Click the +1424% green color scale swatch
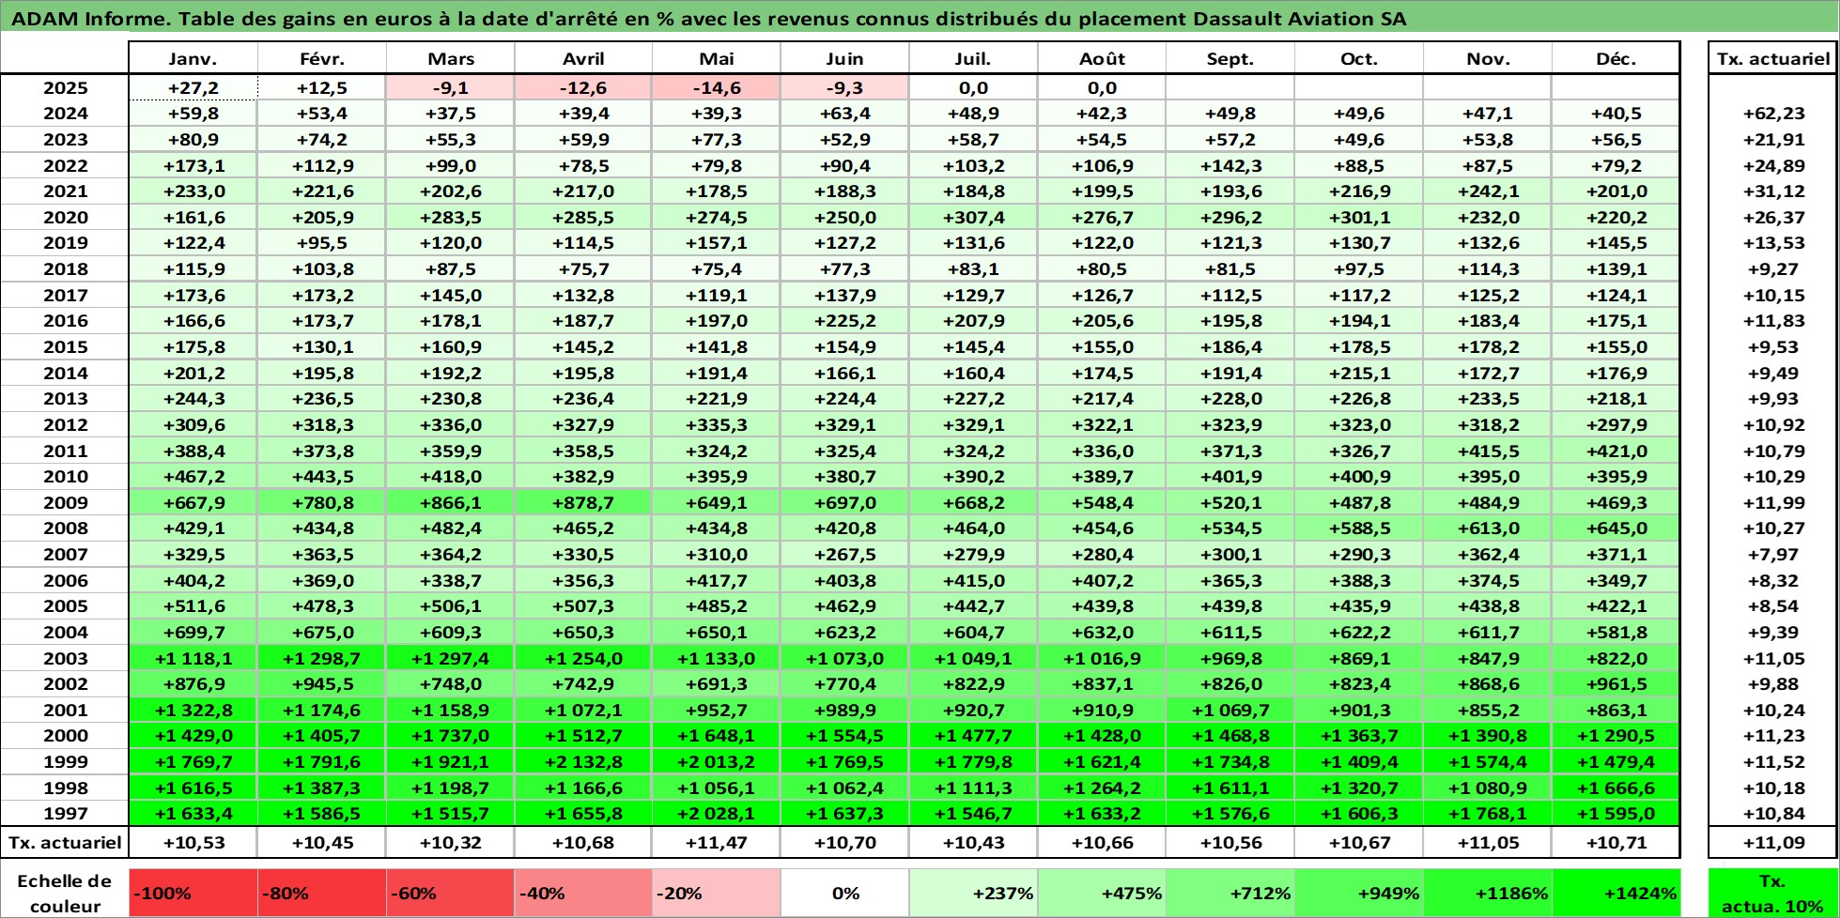 point(1616,894)
